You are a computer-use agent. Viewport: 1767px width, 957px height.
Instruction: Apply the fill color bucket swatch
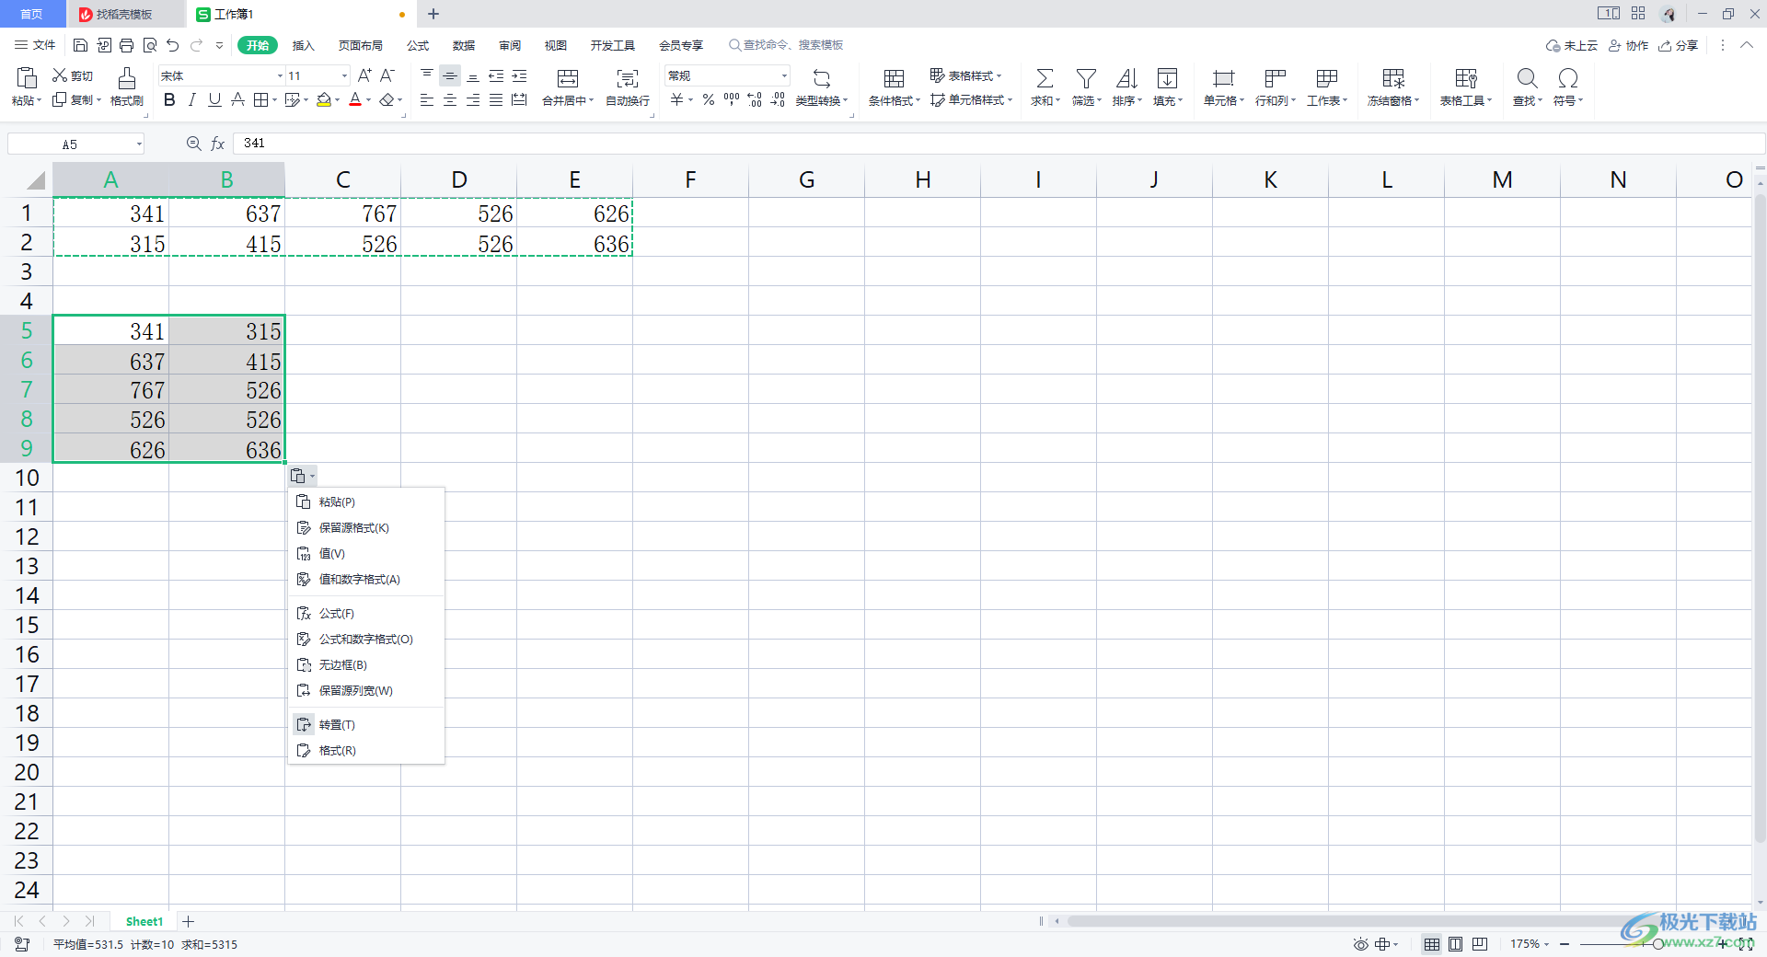click(323, 99)
